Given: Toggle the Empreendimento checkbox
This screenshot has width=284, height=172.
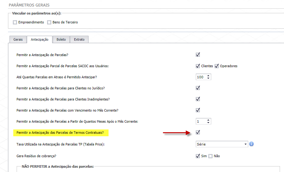Looking at the screenshot, I should (x=15, y=22).
